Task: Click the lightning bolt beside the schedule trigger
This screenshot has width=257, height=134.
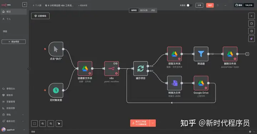Action: point(45,90)
